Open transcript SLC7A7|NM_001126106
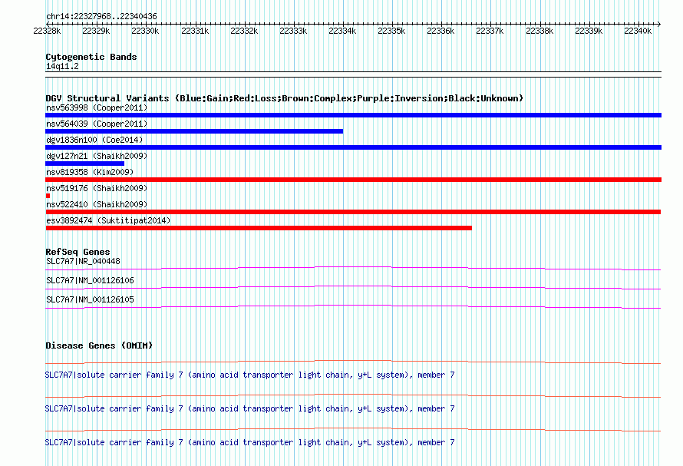 (90, 280)
